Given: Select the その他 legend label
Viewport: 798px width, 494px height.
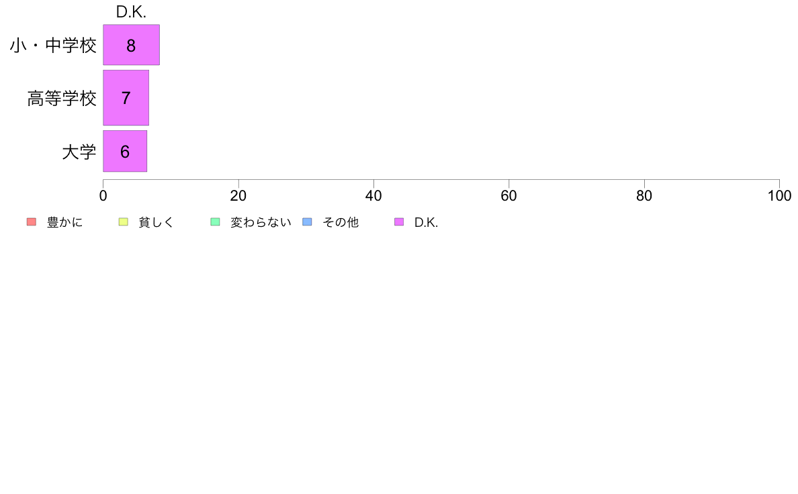Looking at the screenshot, I should [341, 222].
